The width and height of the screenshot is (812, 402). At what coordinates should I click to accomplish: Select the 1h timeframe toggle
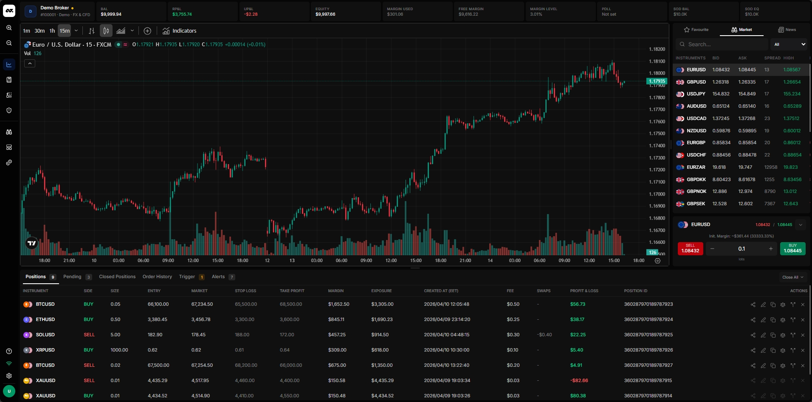pos(52,31)
